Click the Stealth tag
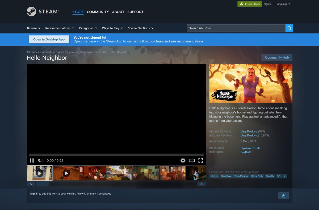319x210 pixels. point(270,176)
